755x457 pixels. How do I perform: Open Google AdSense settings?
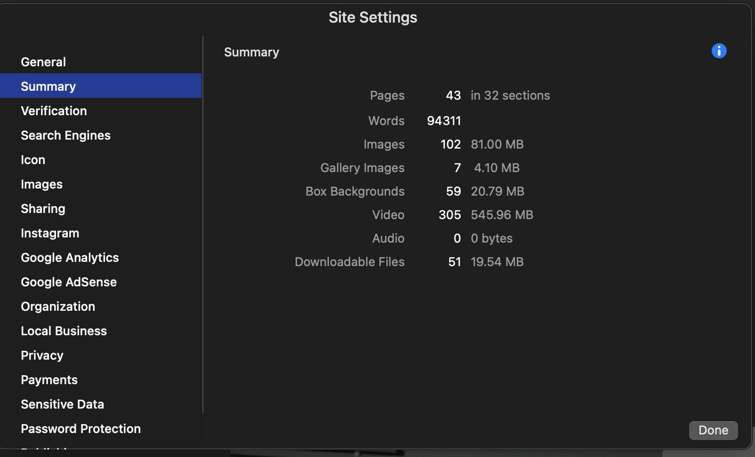[69, 282]
